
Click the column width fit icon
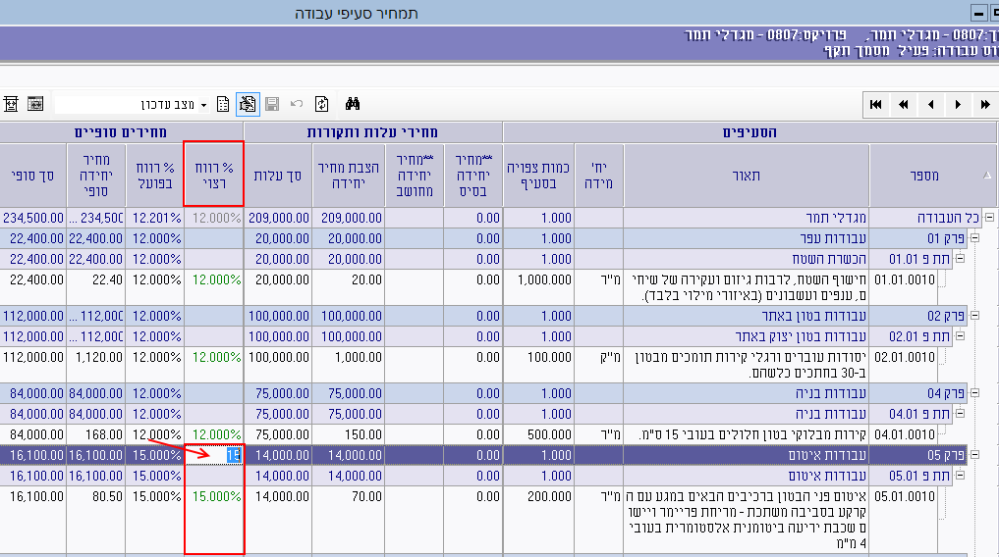pos(12,104)
